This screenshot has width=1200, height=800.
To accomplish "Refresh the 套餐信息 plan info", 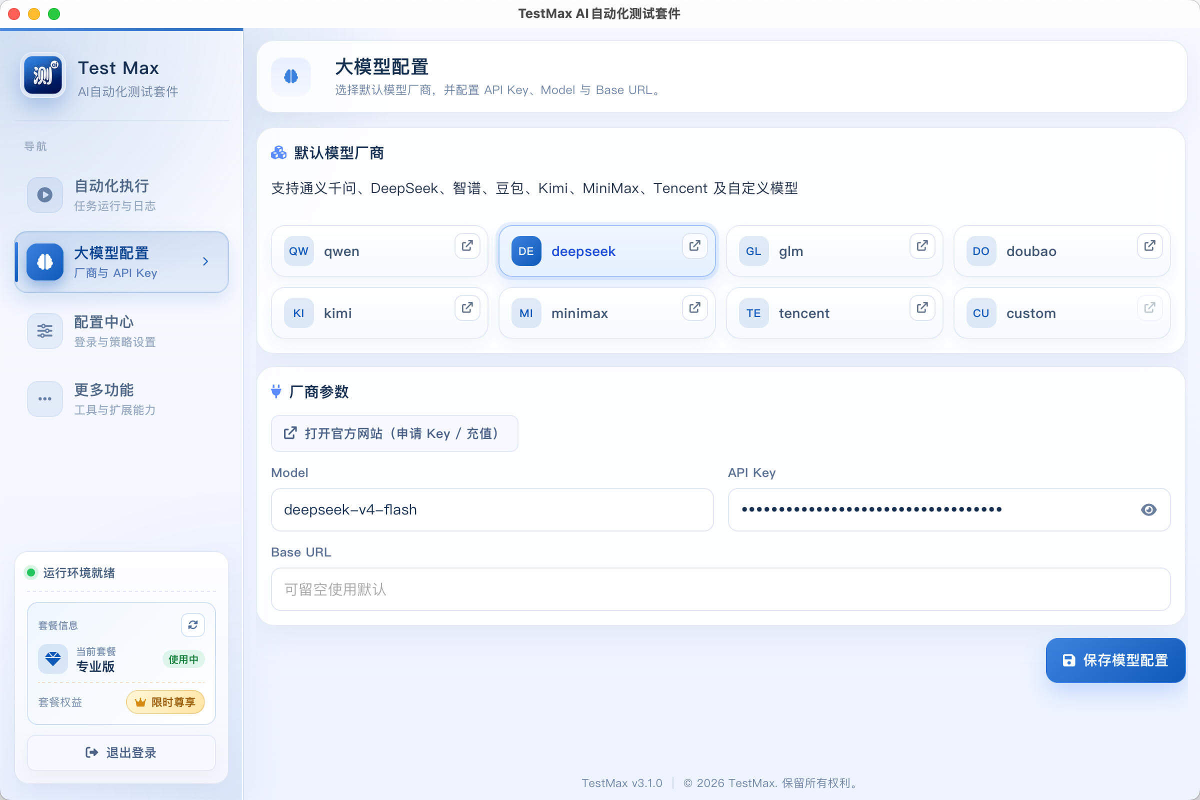I will [x=193, y=625].
